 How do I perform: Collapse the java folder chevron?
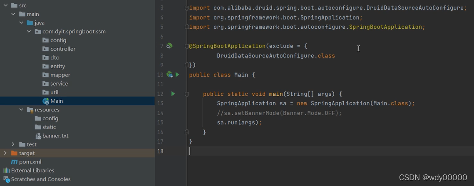(x=21, y=23)
